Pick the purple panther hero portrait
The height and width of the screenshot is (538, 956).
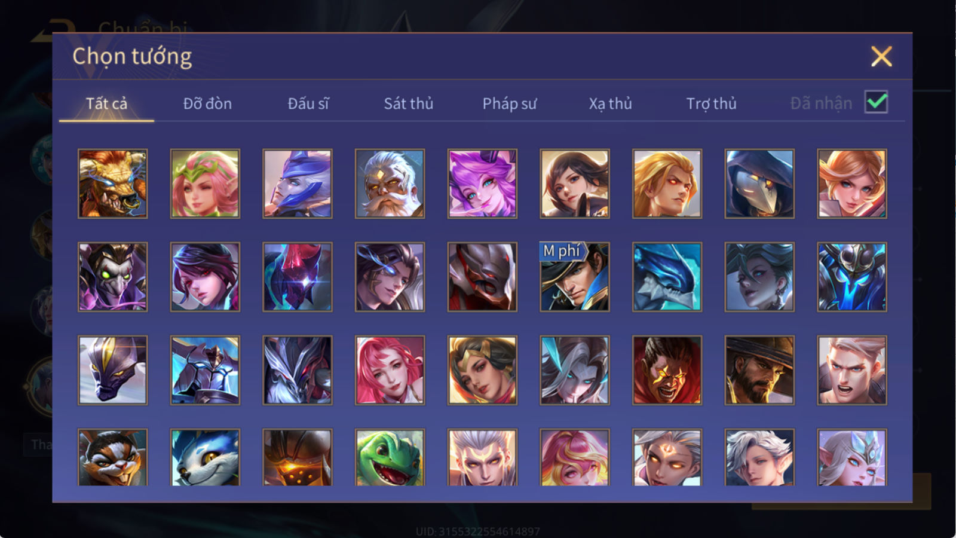(112, 370)
